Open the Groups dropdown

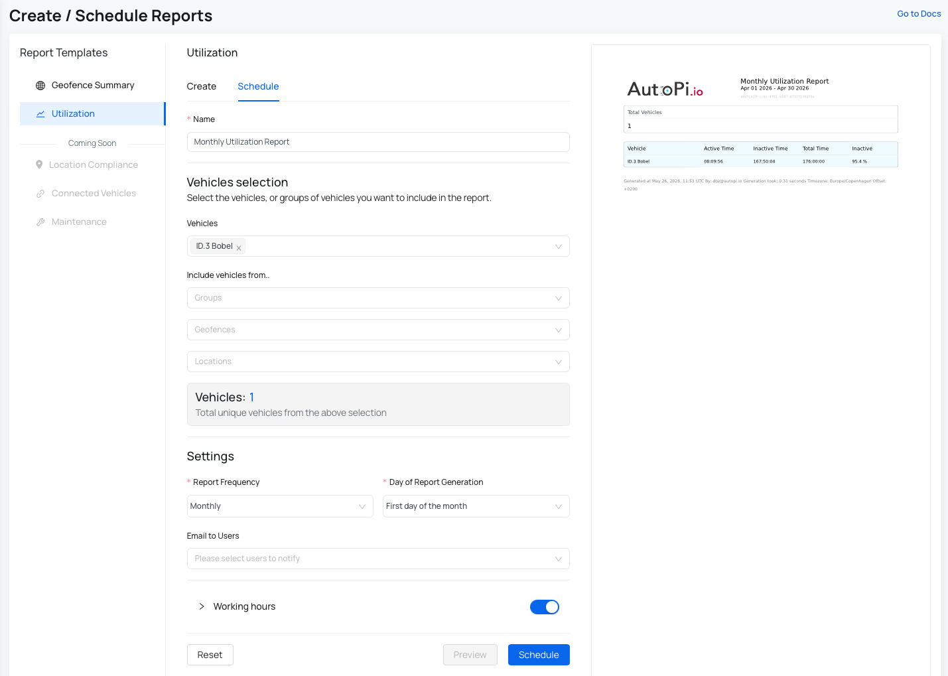[x=378, y=298]
